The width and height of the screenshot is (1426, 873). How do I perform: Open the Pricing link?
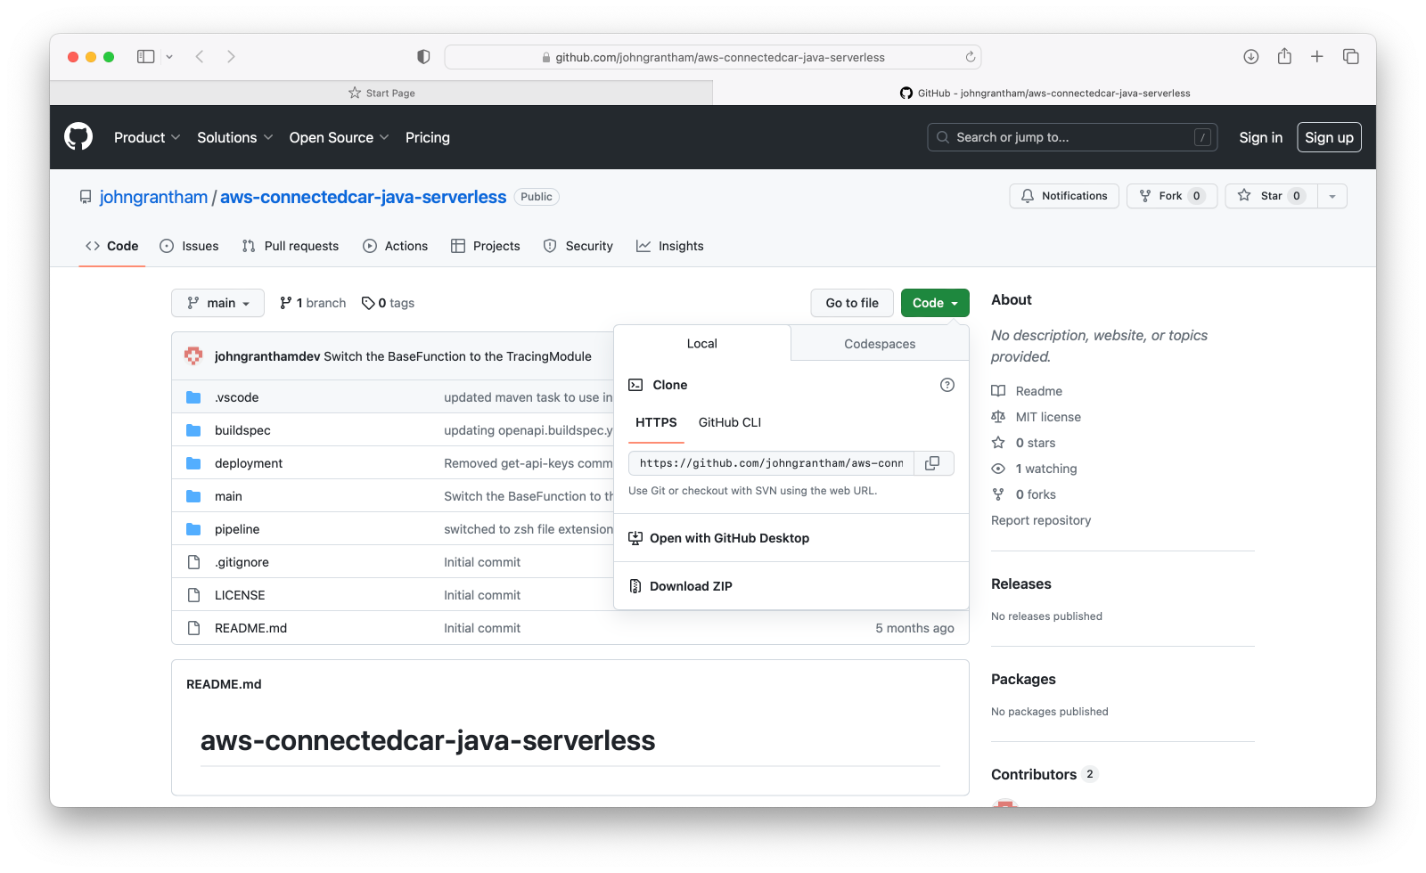[428, 137]
